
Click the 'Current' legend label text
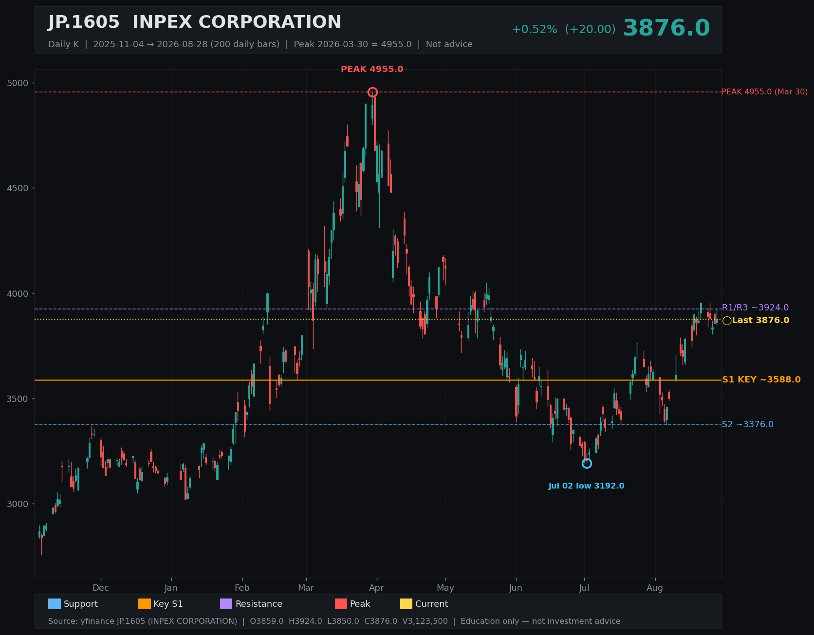tap(432, 604)
